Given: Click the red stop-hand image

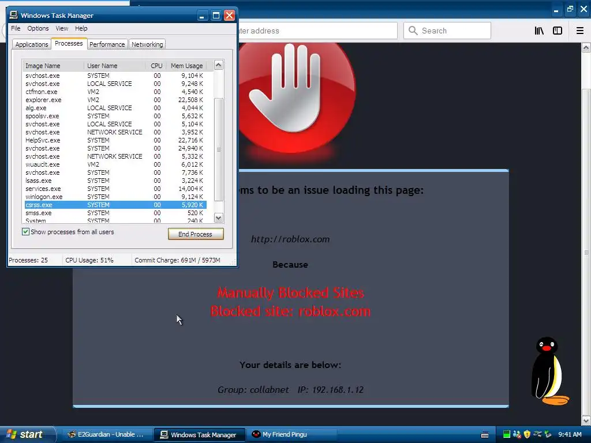Looking at the screenshot, I should [x=296, y=98].
